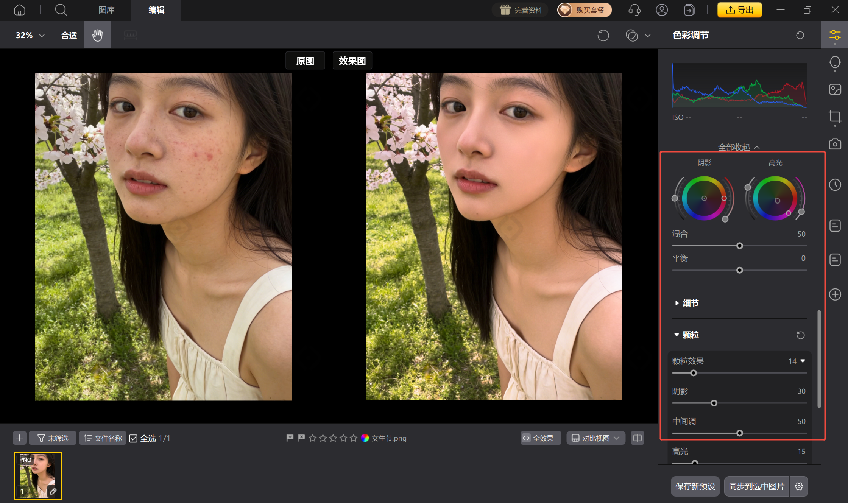Give the photo a one-star rating

point(313,438)
